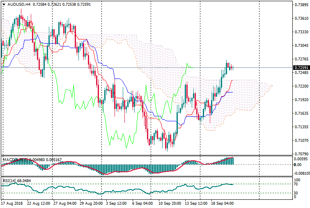Click the AUDUSD,H4 chart title

coord(19,4)
